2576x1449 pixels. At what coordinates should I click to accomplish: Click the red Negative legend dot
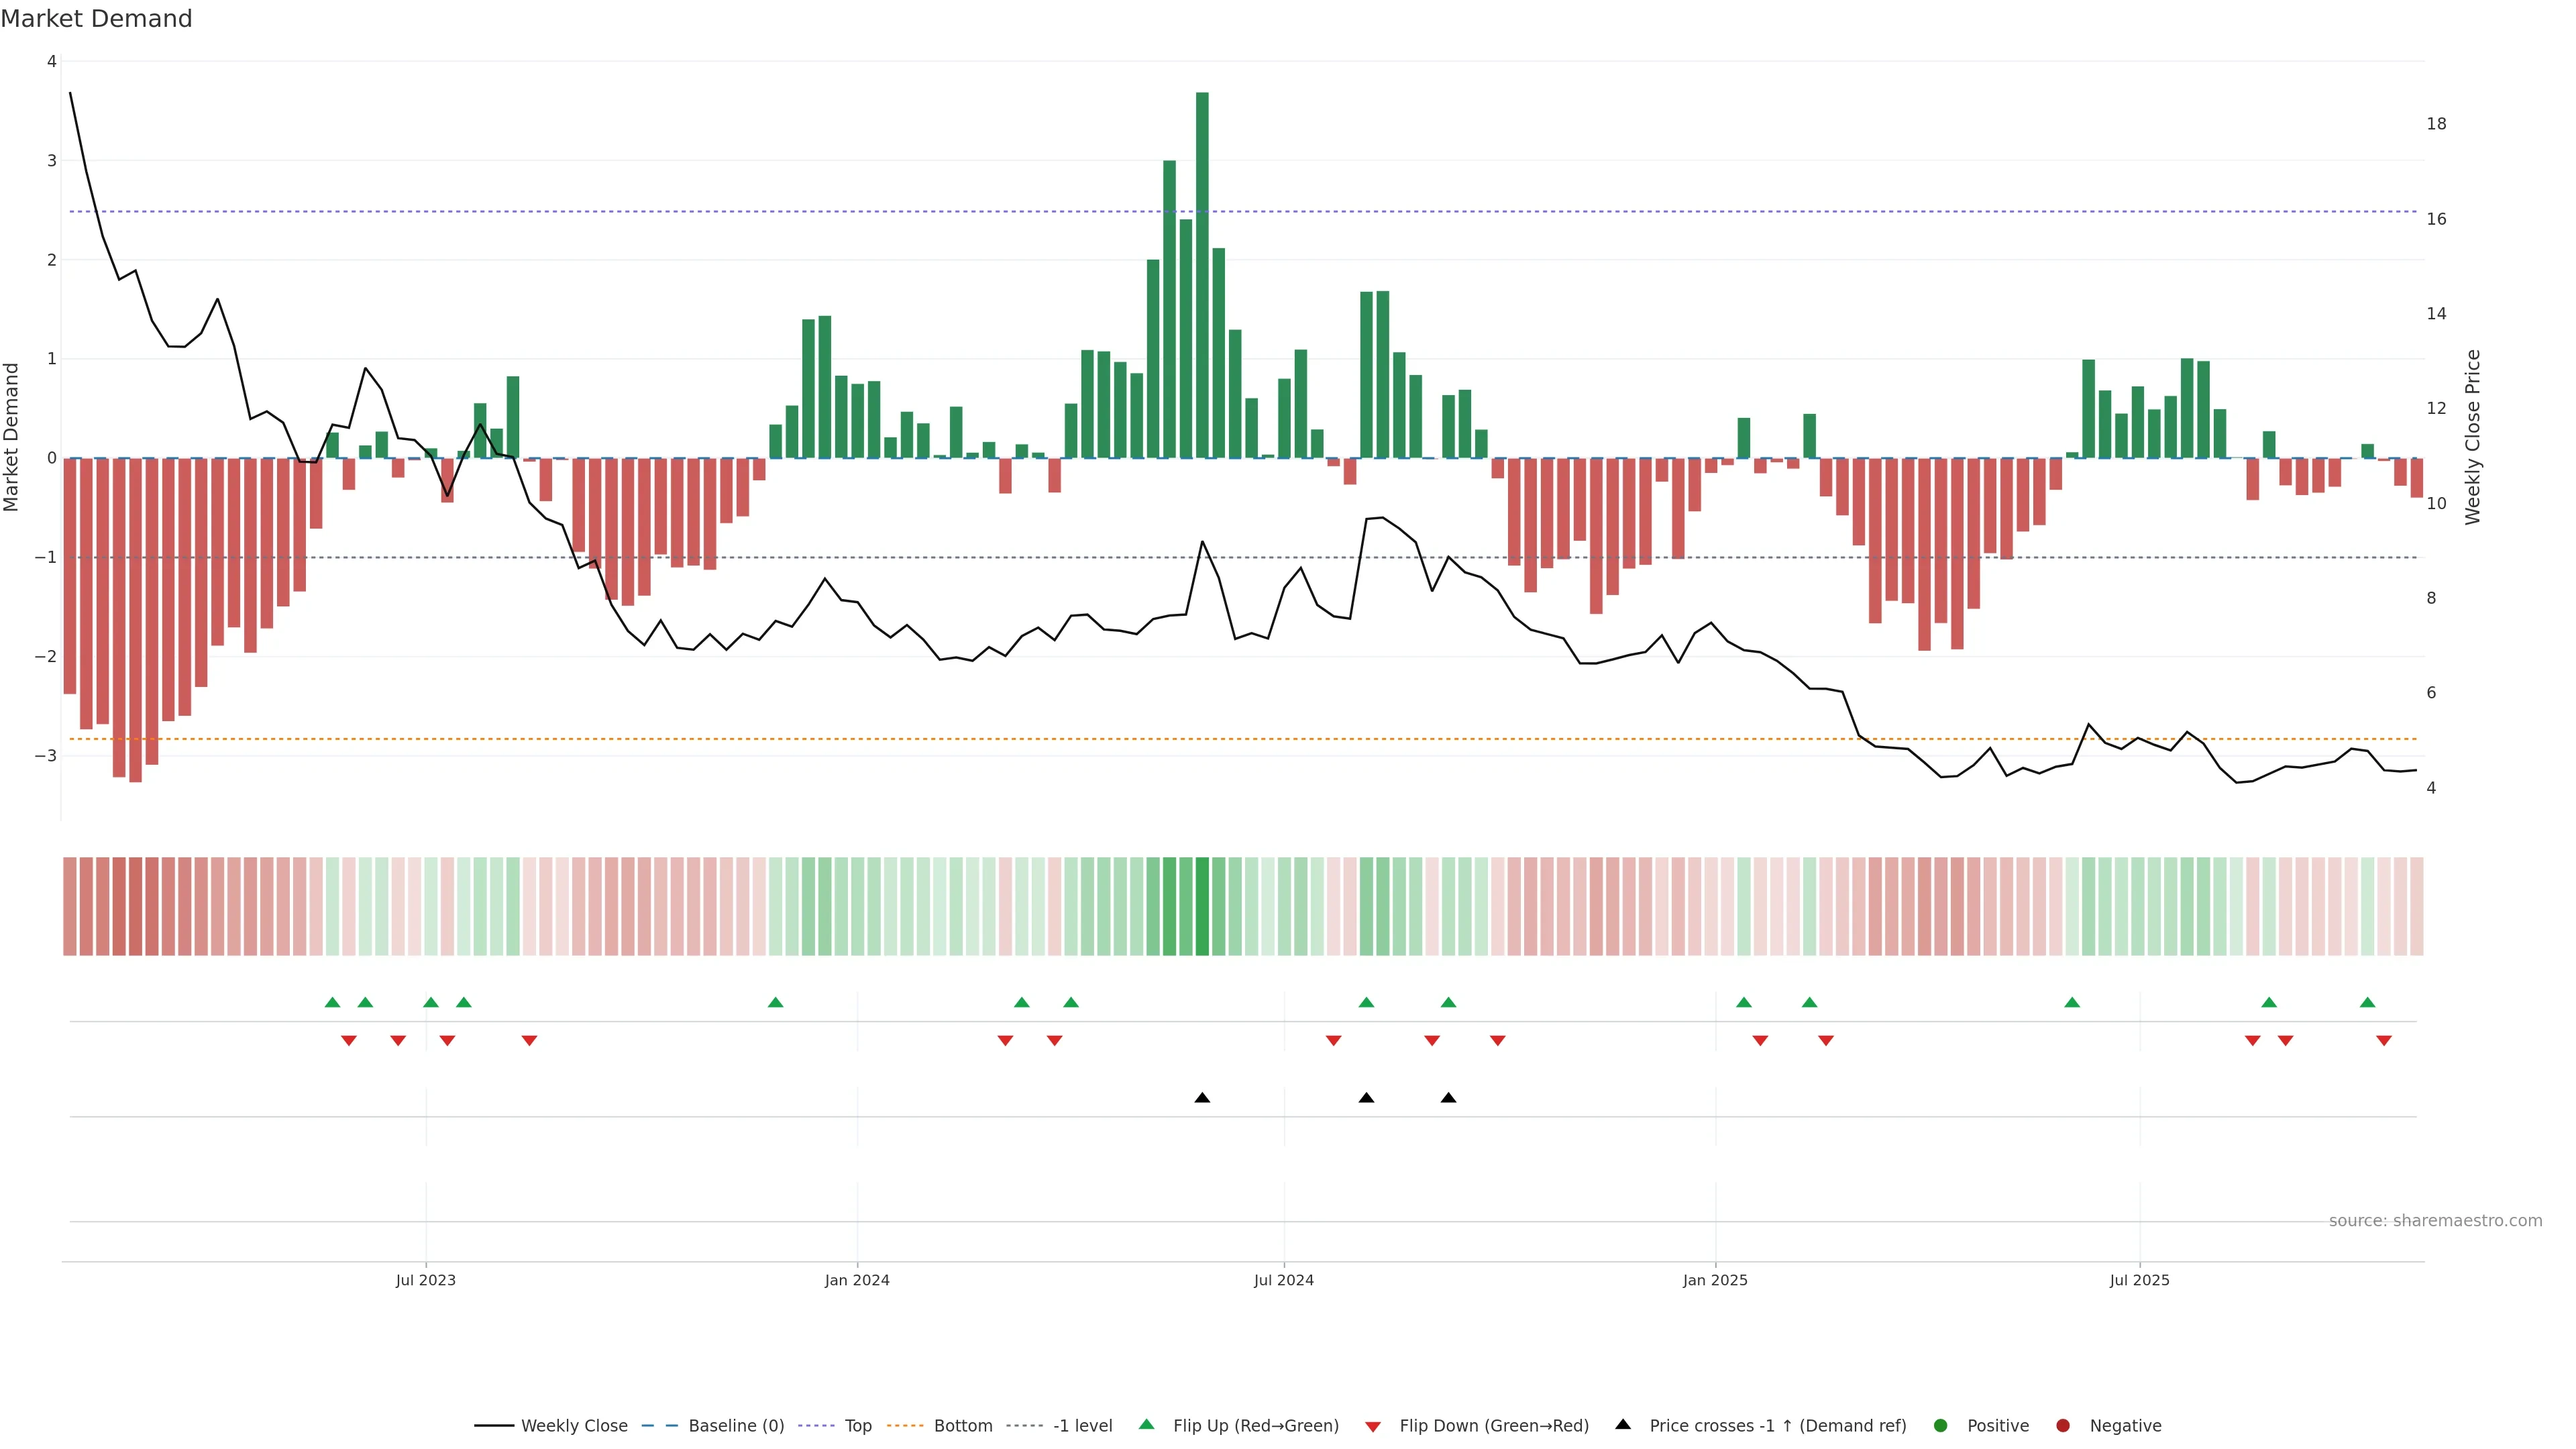(2063, 1426)
